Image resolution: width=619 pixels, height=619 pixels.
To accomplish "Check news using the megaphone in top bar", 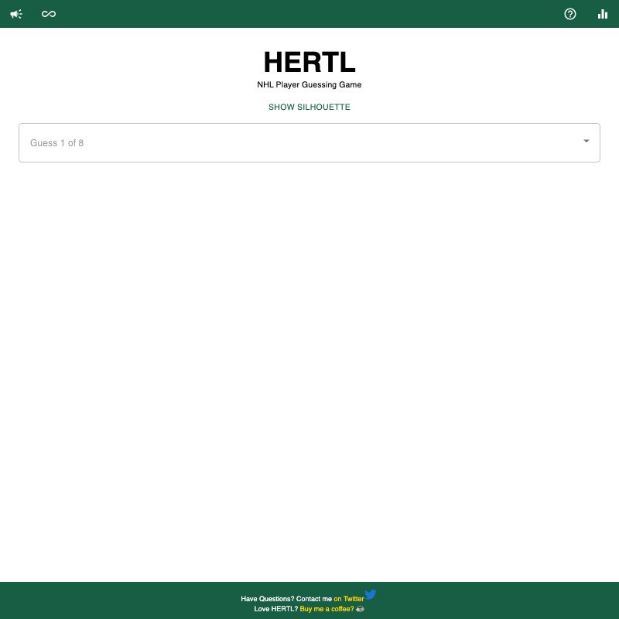I will tap(15, 14).
